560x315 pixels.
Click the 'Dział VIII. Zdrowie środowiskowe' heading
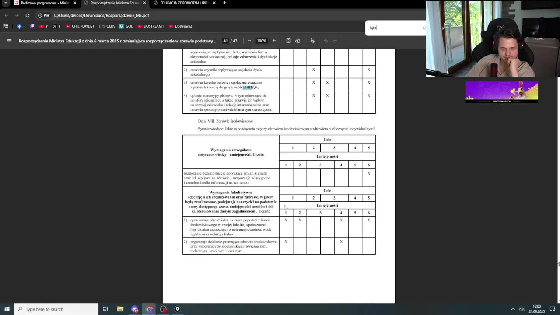(x=225, y=121)
